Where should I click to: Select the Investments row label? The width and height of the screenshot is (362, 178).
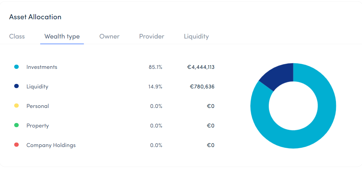(42, 67)
